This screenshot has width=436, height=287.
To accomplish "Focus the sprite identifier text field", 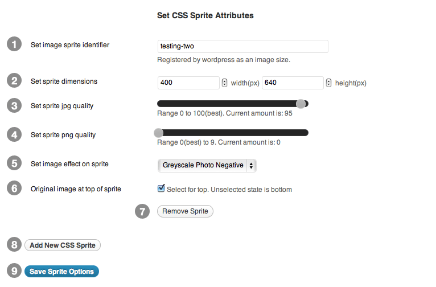I will (x=242, y=47).
